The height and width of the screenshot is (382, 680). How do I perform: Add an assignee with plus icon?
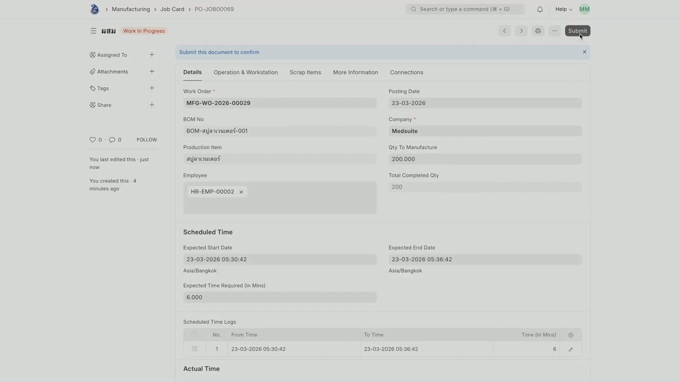(152, 55)
